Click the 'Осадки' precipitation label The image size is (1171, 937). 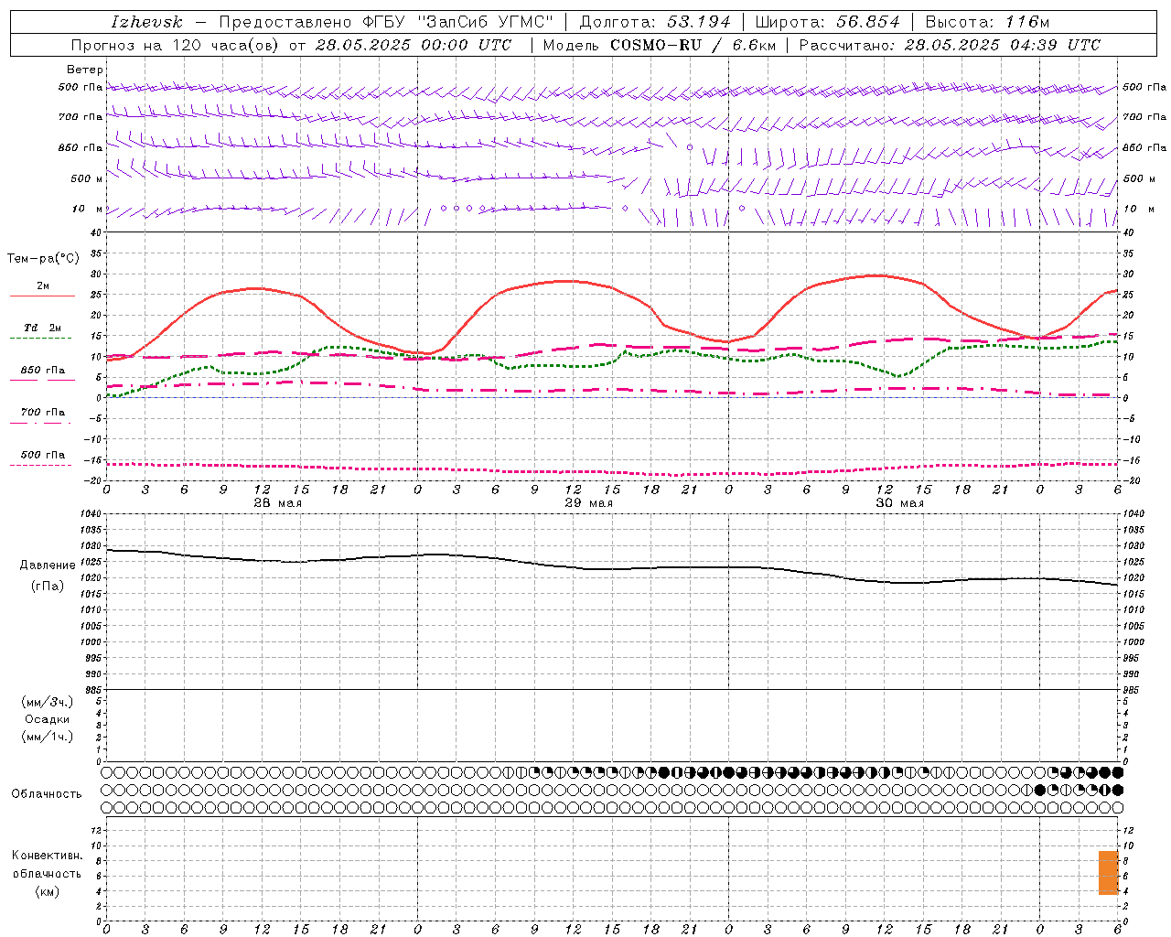pos(48,719)
